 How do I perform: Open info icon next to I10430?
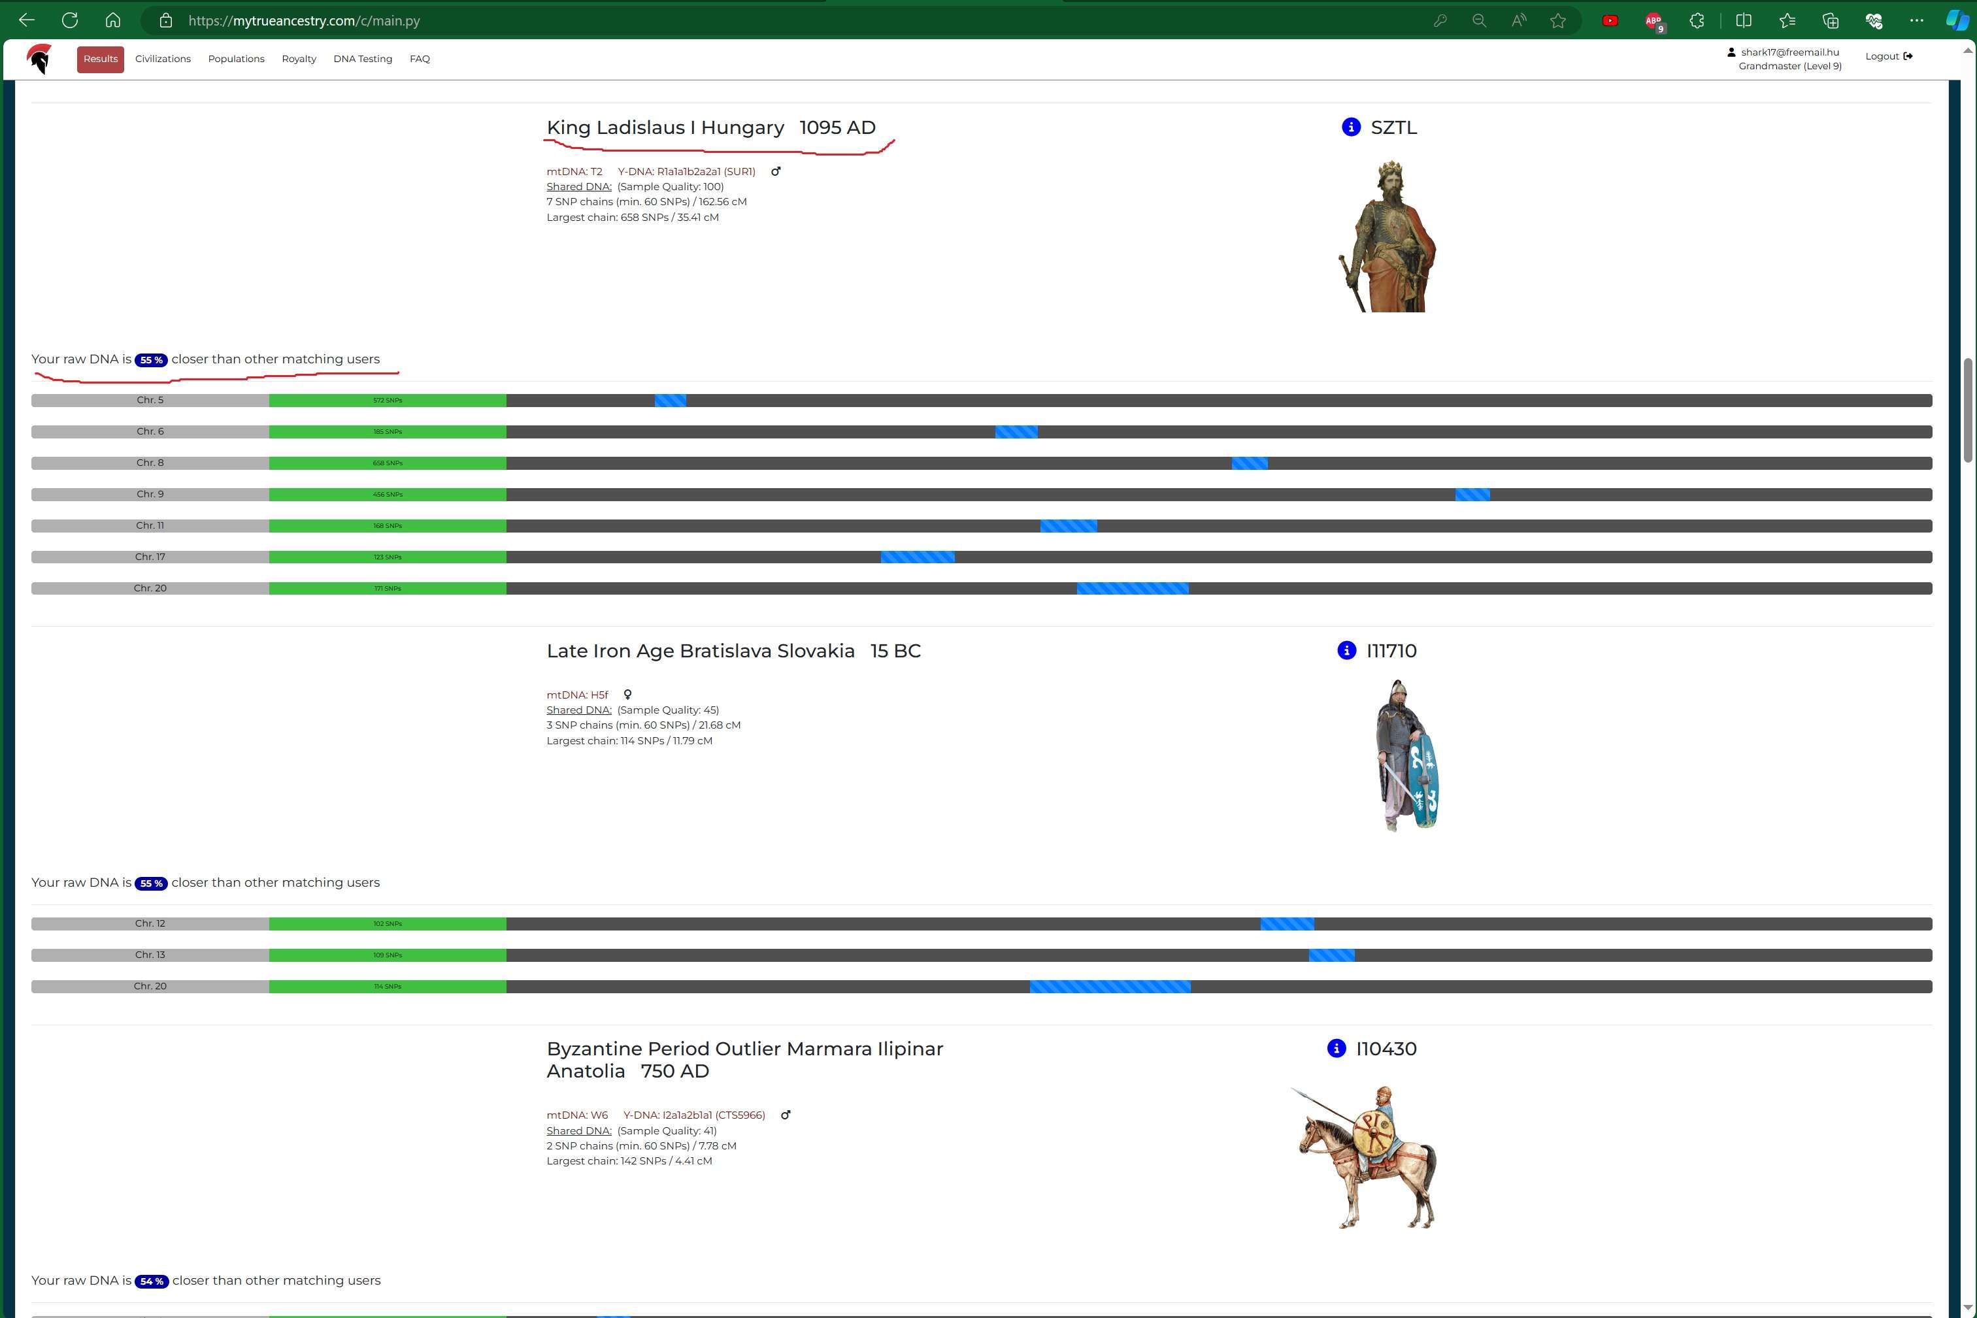click(x=1336, y=1048)
